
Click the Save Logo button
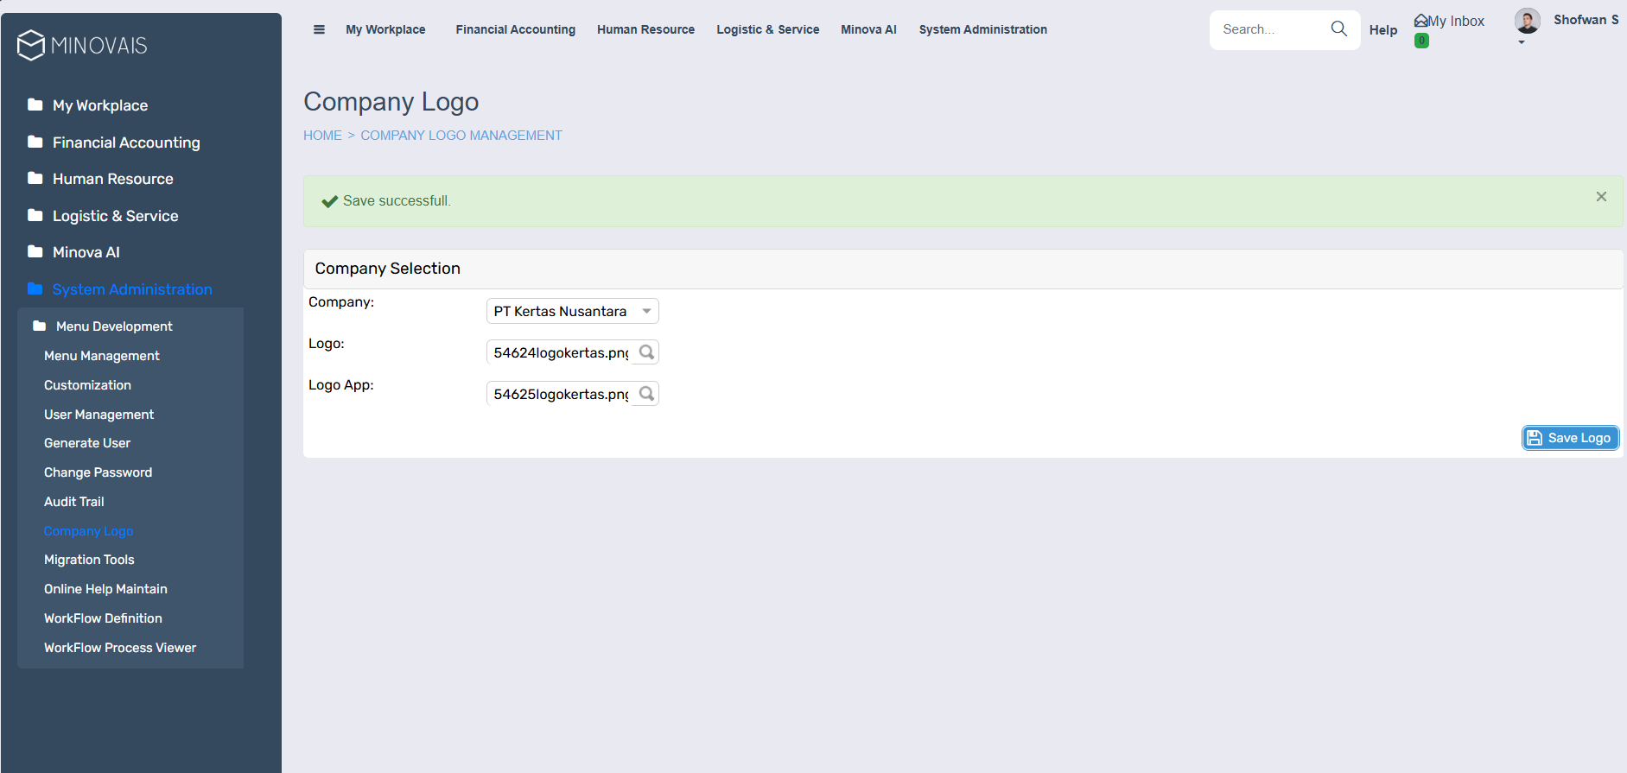(x=1569, y=438)
